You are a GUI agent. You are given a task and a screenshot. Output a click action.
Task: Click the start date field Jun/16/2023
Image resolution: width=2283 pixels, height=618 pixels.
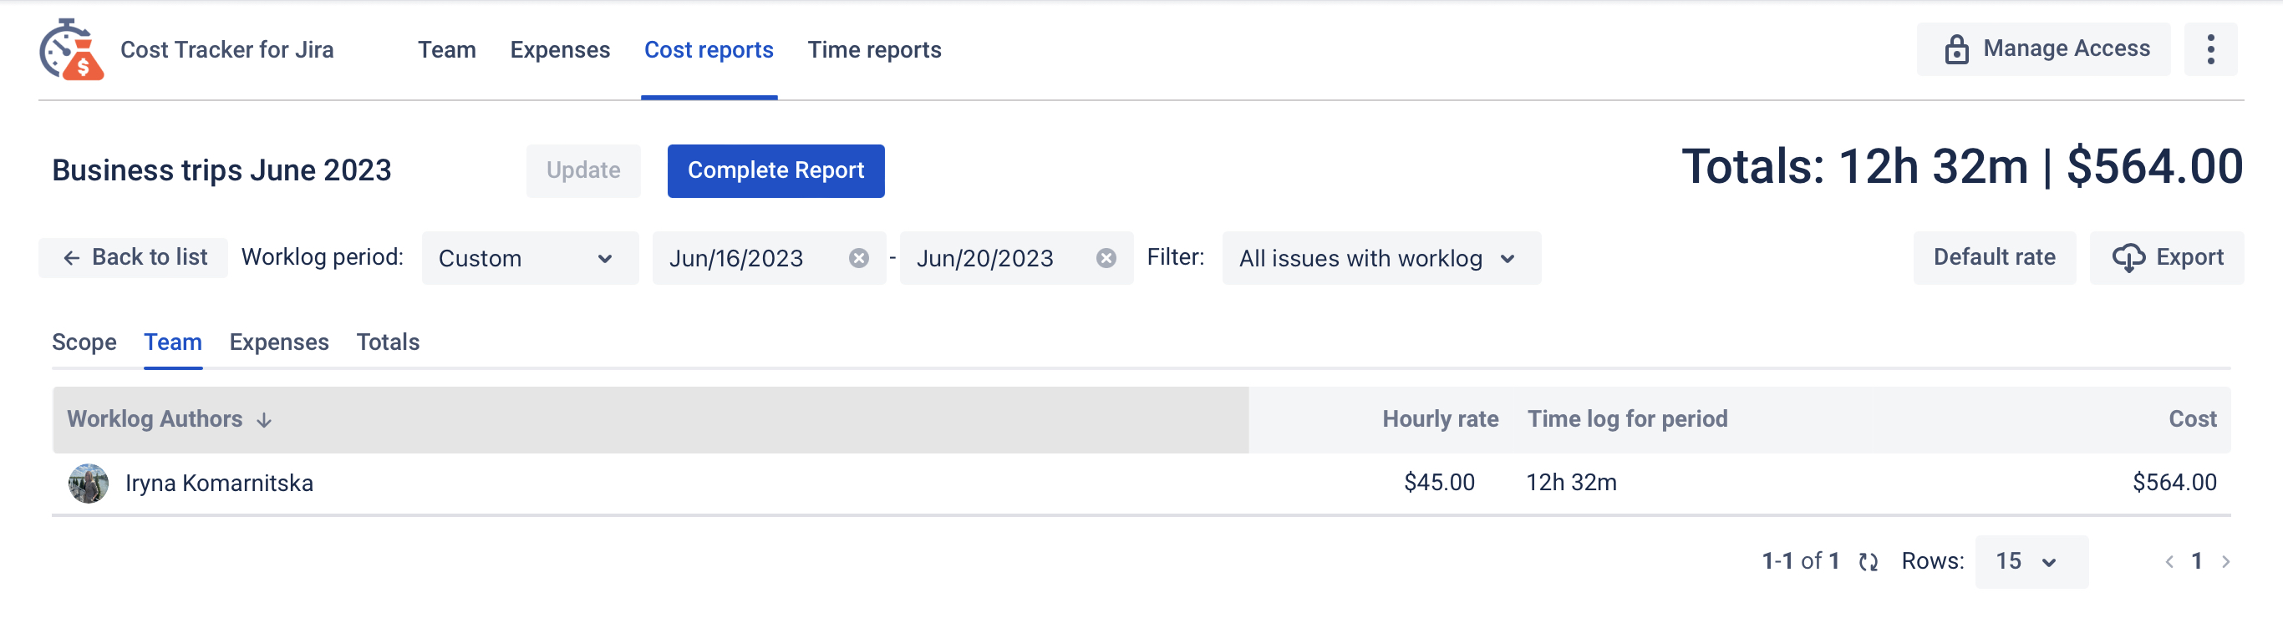click(770, 259)
